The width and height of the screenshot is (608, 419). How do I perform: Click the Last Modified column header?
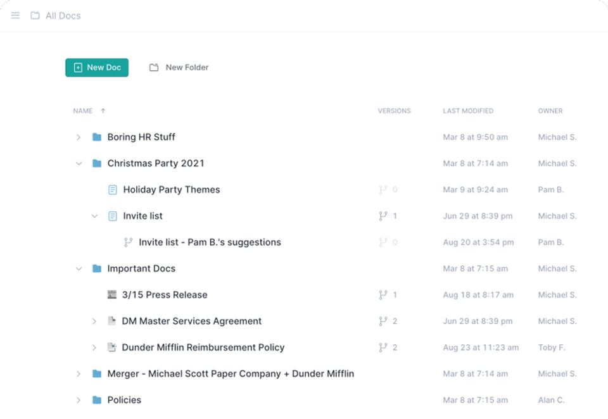(467, 111)
